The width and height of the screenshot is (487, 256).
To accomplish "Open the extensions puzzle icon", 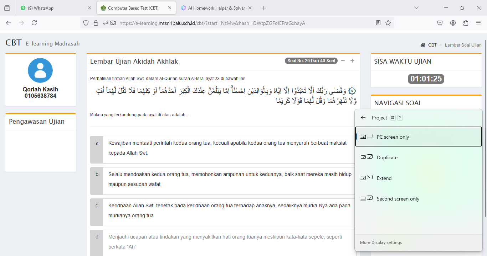I will tap(466, 23).
